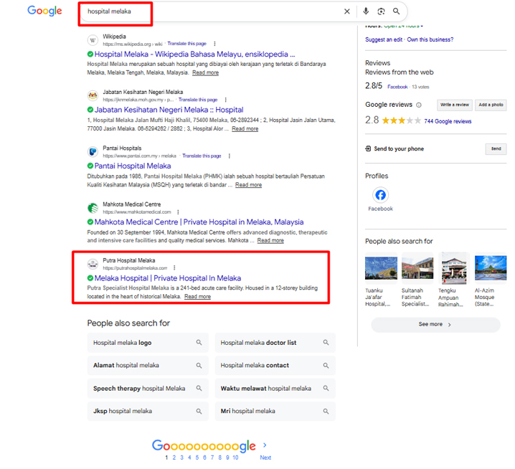515x469 pixels.
Task: Click the Putra Hospital Melaka favicon
Action: 93,264
